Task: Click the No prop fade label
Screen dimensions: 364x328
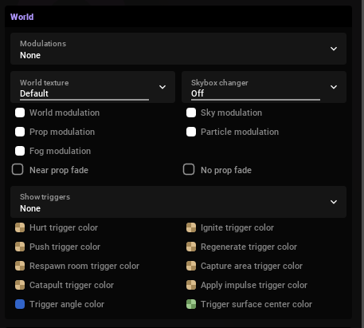Action: tap(226, 170)
